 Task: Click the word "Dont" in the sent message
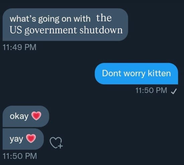click(112, 73)
